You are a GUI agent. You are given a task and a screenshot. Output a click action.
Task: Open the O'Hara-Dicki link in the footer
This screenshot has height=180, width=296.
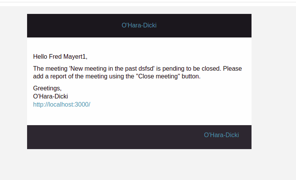pyautogui.click(x=221, y=135)
